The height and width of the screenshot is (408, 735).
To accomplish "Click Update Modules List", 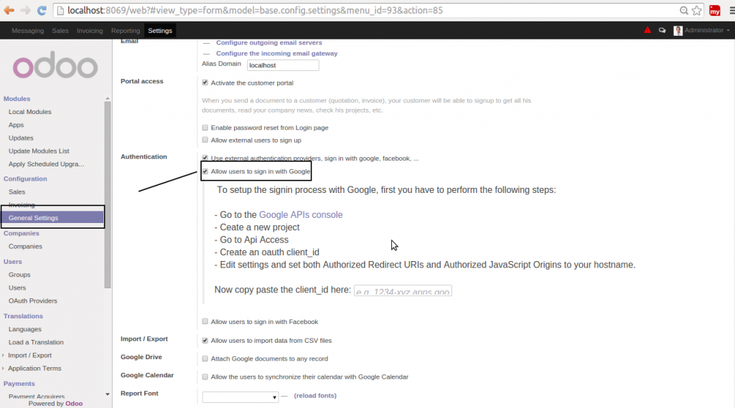I will (x=39, y=151).
